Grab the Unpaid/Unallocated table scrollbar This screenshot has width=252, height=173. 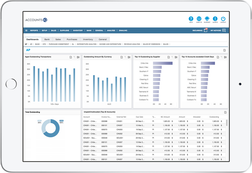pos(227,123)
